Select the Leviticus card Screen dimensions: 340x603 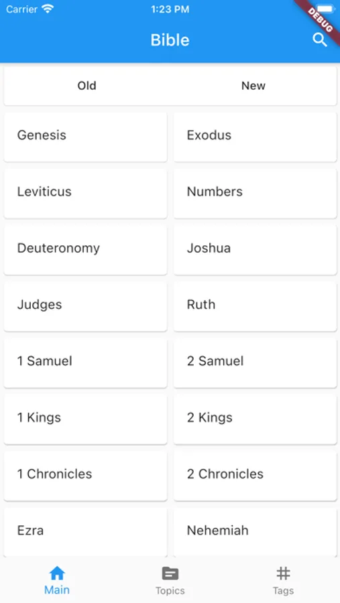(x=85, y=194)
